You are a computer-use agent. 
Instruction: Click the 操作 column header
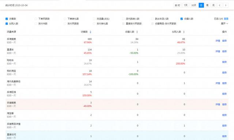[224, 32]
